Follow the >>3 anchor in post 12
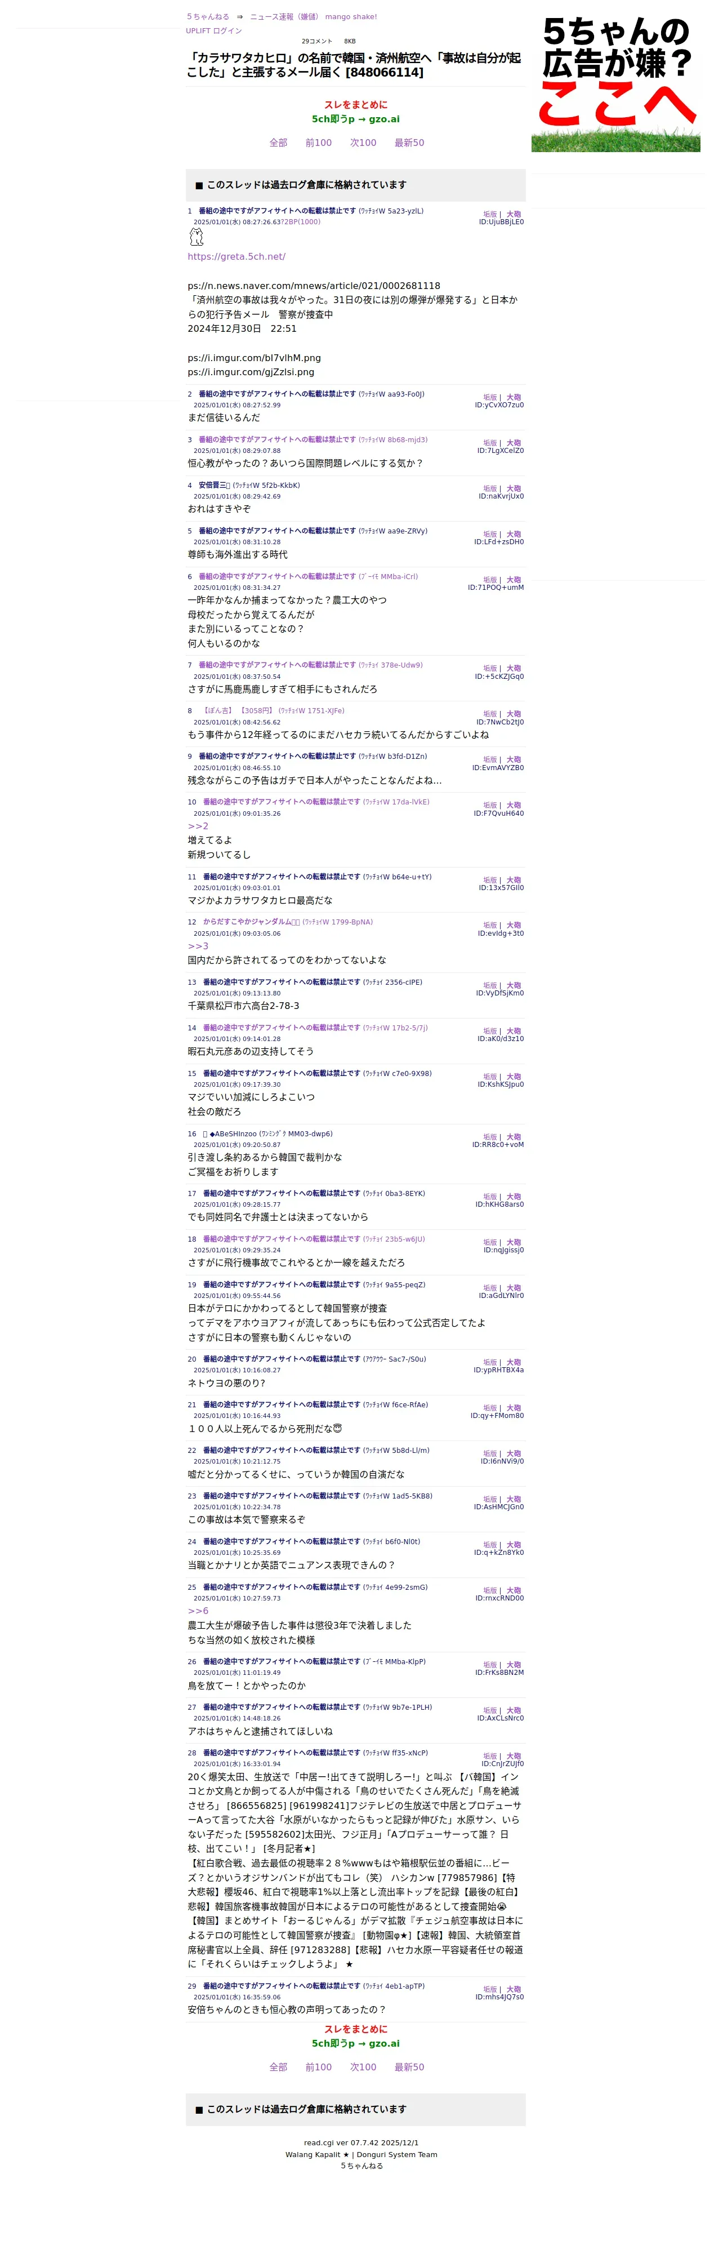This screenshot has height=2263, width=723. coord(198,946)
